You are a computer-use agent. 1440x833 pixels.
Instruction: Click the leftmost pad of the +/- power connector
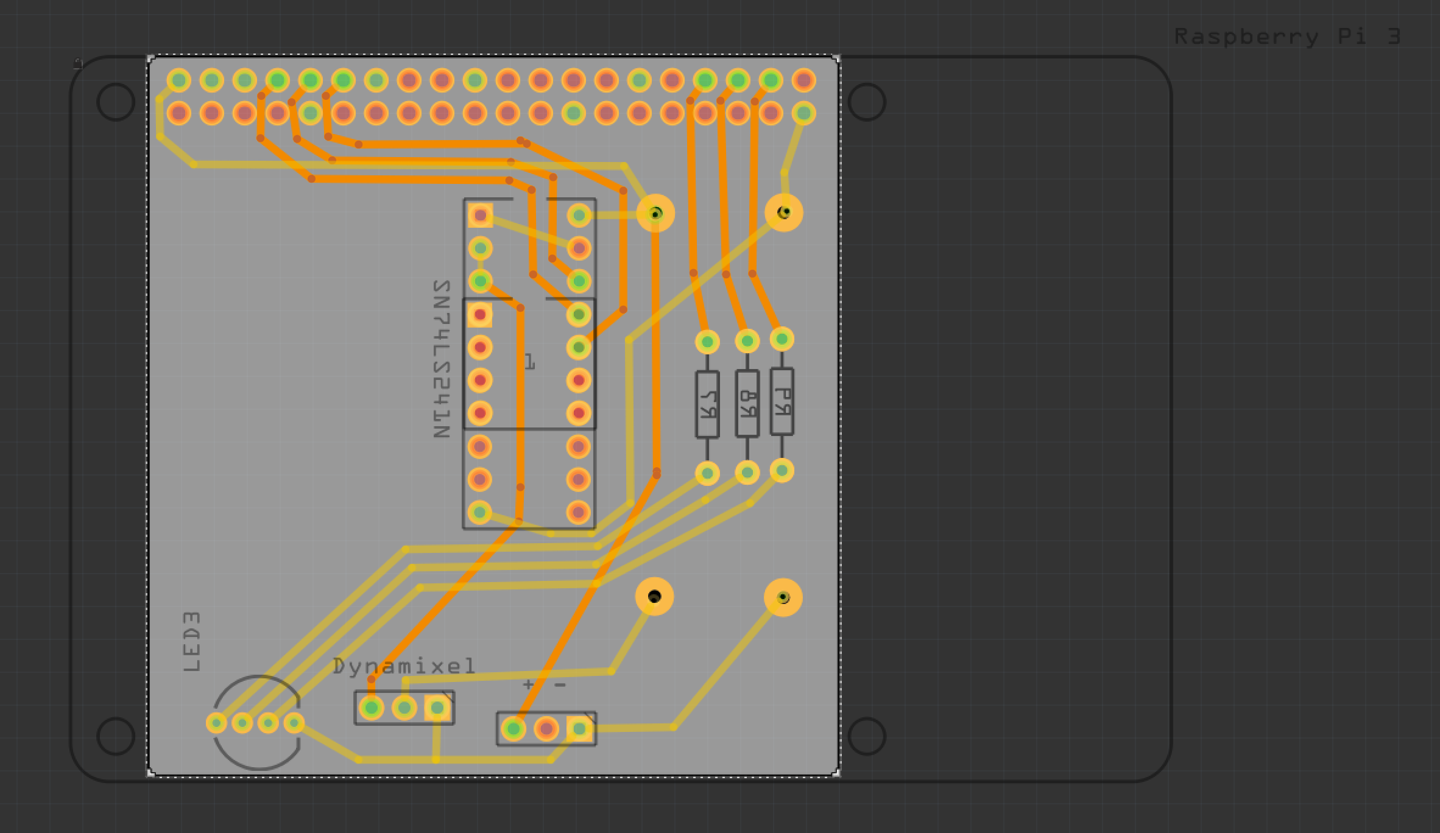(x=514, y=728)
